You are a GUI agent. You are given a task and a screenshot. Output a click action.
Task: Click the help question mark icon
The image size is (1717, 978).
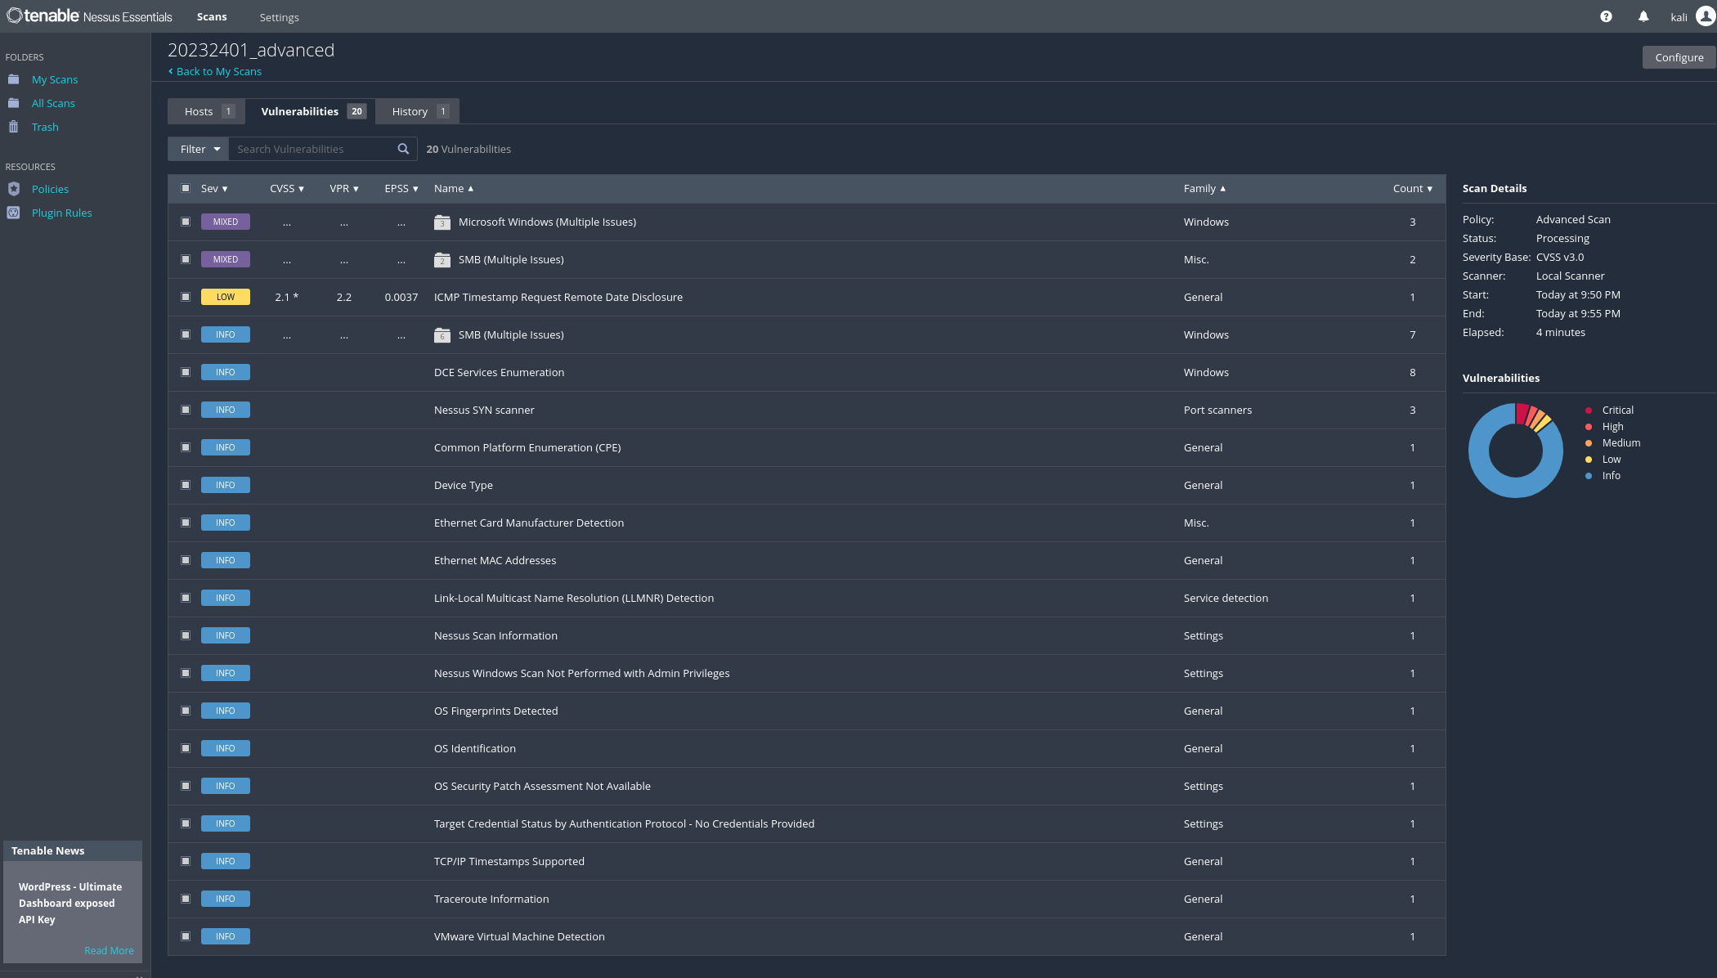(1606, 16)
